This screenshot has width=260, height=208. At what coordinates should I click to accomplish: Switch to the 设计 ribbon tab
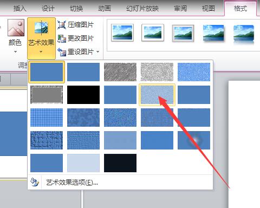(x=48, y=9)
